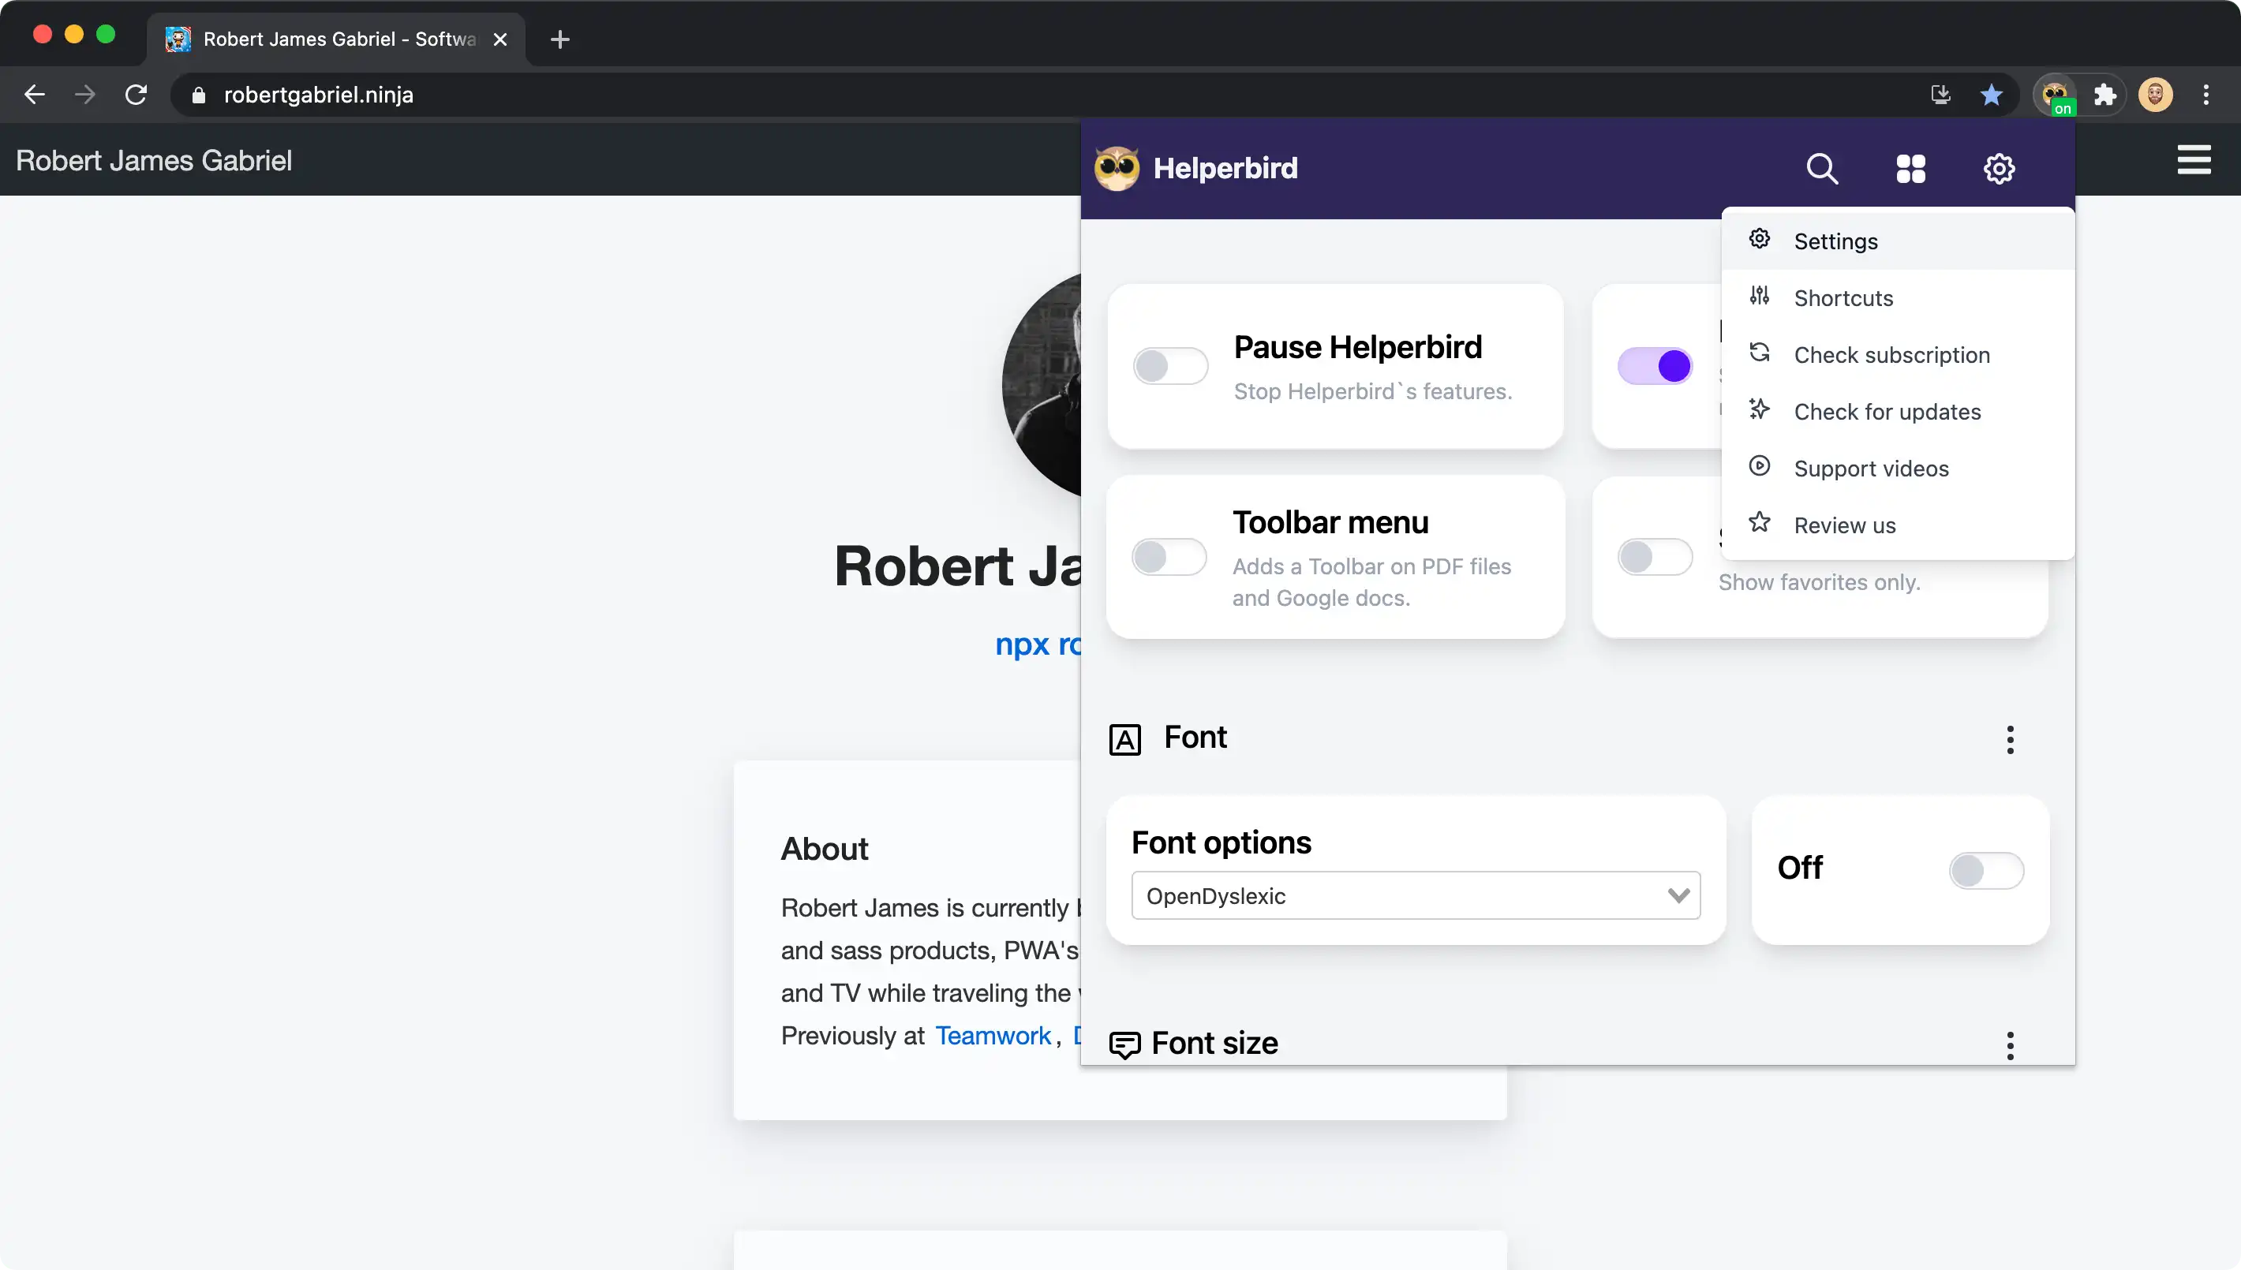Turn off the enabled purple switch

coord(1655,366)
